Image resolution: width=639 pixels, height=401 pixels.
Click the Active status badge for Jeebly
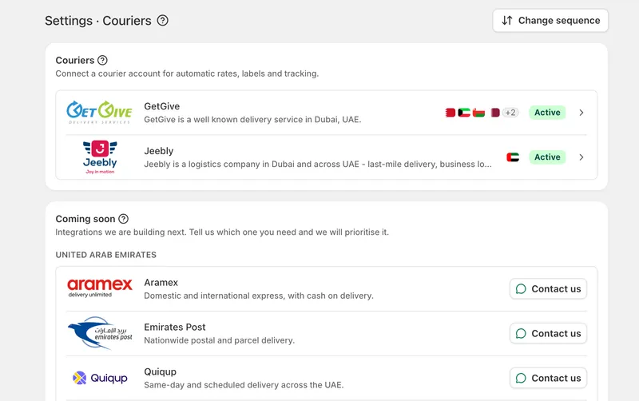click(x=547, y=157)
